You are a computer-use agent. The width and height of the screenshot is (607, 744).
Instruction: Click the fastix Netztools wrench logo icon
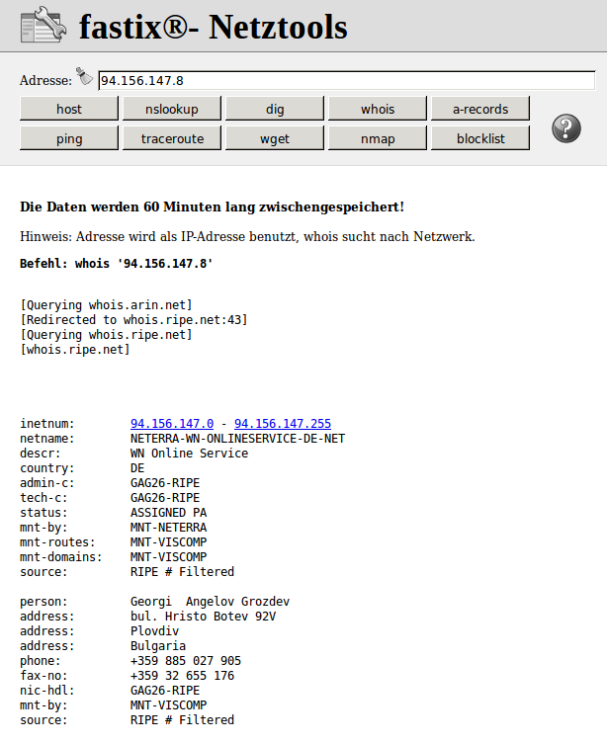(x=43, y=25)
